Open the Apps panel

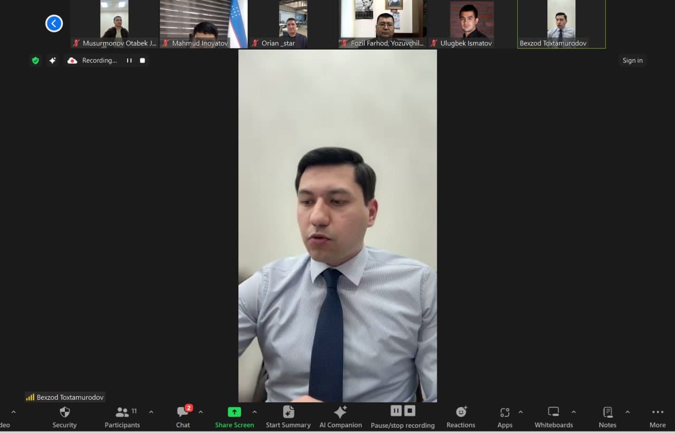[x=505, y=416]
